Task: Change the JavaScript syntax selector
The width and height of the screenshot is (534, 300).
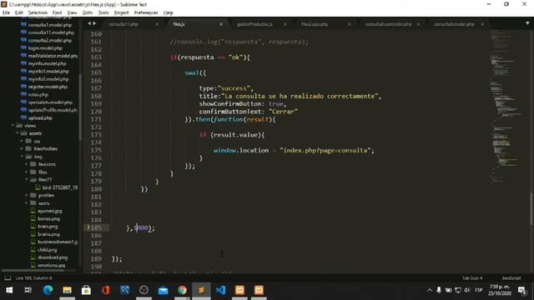Action: [x=511, y=277]
